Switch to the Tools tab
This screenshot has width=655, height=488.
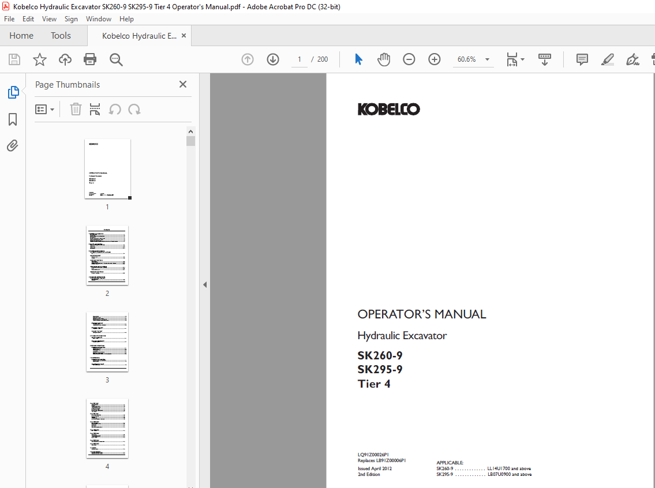(x=61, y=36)
